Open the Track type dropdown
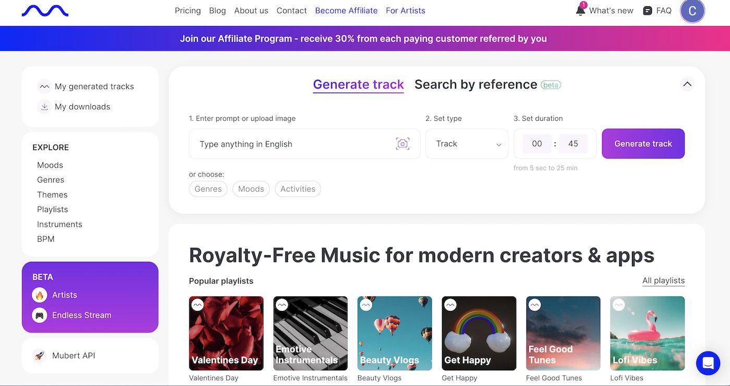The width and height of the screenshot is (730, 386). pyautogui.click(x=467, y=143)
